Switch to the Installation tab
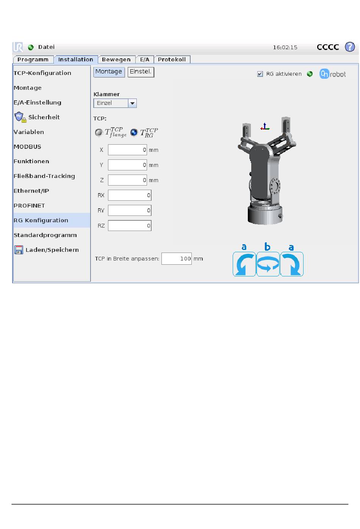 click(76, 59)
